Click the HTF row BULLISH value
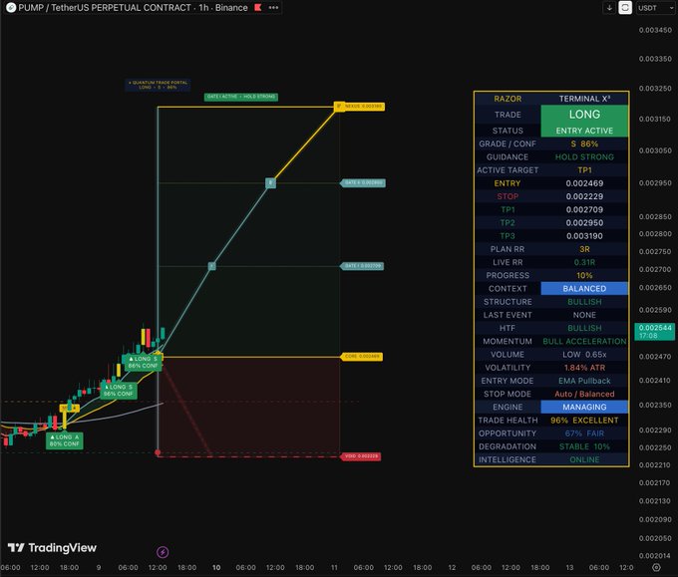This screenshot has width=678, height=577. tap(584, 328)
